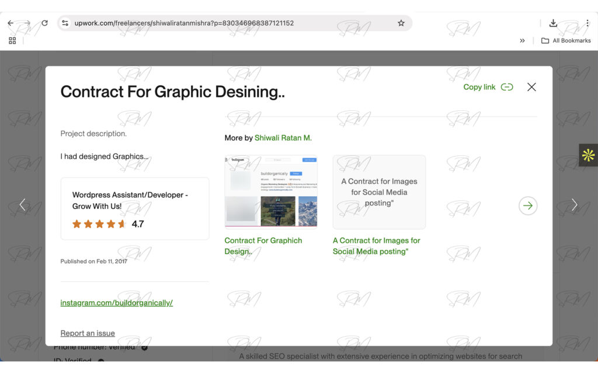Go back using browser back arrow
The image size is (598, 373).
coord(11,23)
